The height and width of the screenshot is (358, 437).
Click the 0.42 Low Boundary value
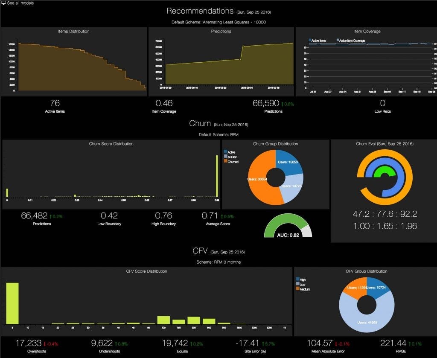click(x=109, y=215)
